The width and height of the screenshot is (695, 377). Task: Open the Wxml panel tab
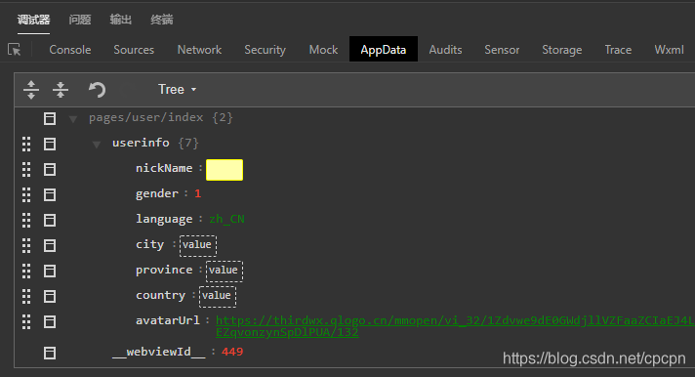[670, 49]
